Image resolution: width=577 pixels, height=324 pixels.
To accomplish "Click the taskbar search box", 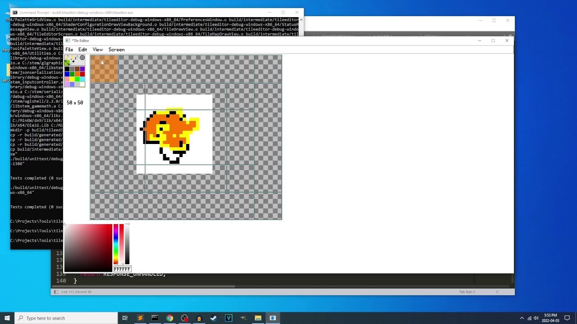I will (x=66, y=318).
